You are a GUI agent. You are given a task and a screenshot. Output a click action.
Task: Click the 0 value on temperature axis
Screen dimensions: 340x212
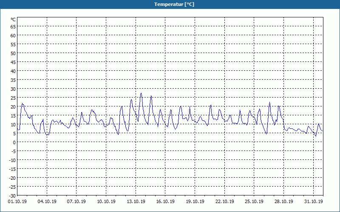click(x=14, y=142)
